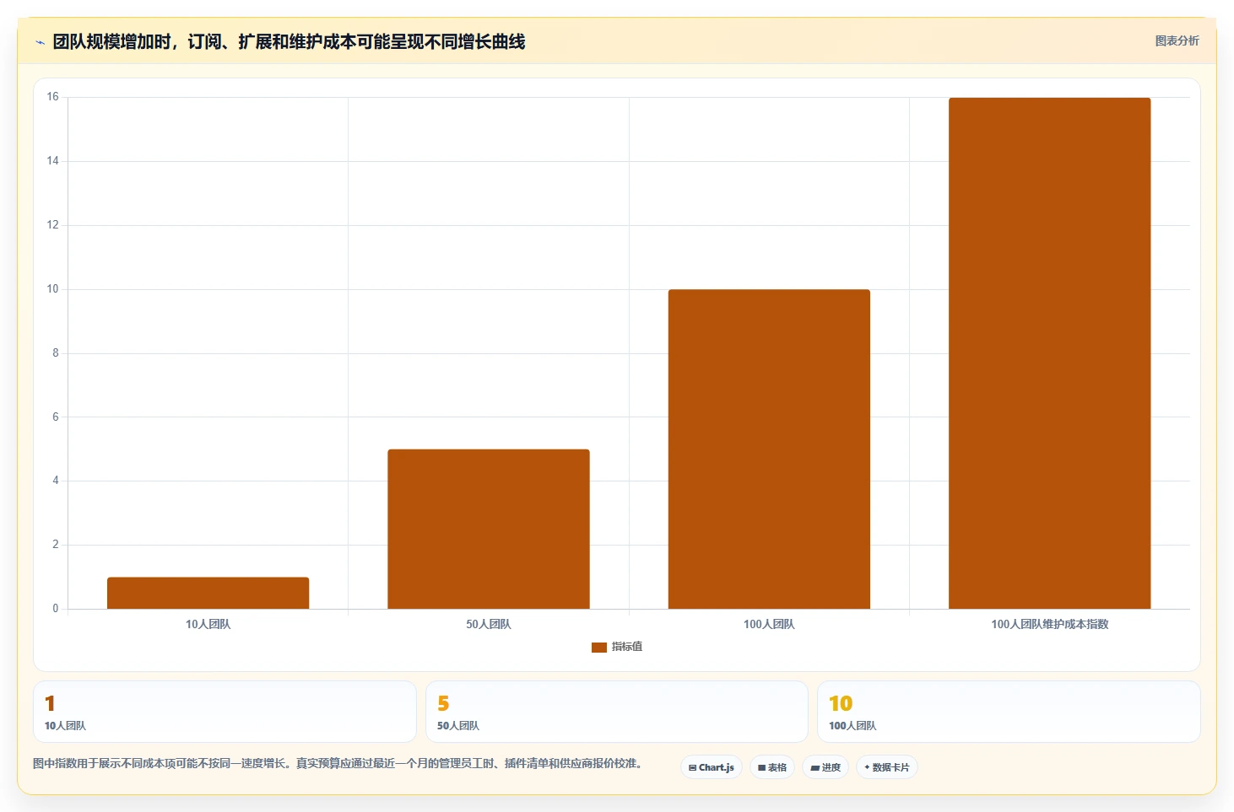
Task: Click the 0 label on the y-axis
Action: click(56, 608)
